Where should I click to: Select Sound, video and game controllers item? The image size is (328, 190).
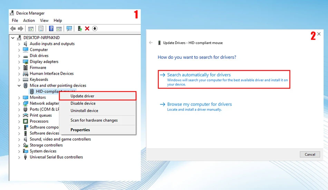click(x=60, y=139)
